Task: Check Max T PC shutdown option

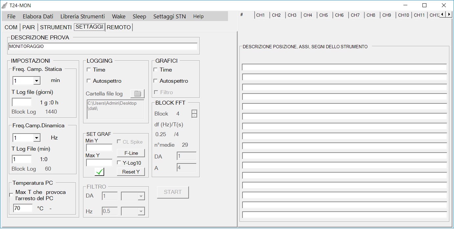Action: [11, 195]
